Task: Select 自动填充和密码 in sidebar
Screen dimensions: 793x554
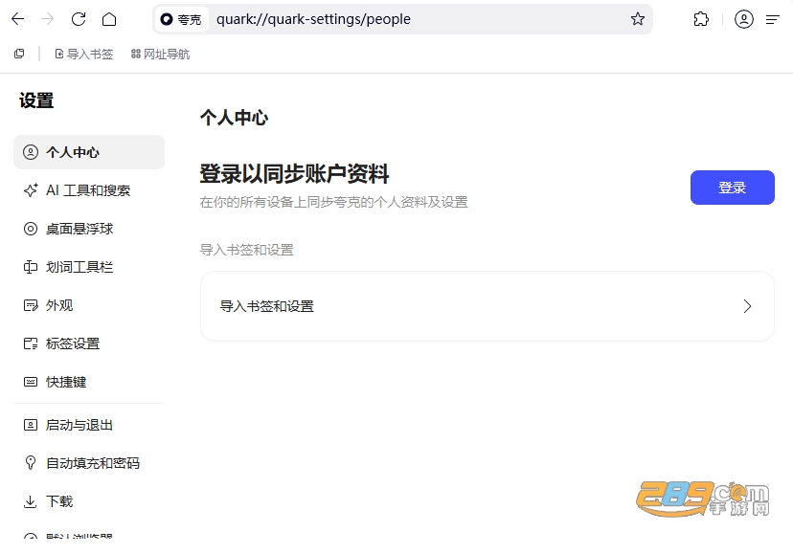Action: pyautogui.click(x=89, y=463)
